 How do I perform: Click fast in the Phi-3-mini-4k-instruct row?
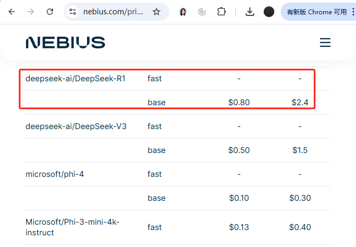click(154, 227)
